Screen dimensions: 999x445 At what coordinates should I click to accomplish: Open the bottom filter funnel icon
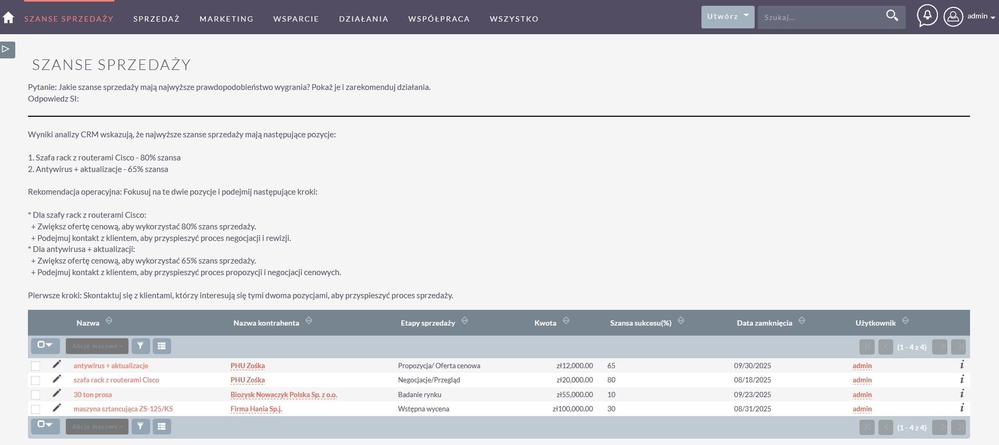pyautogui.click(x=141, y=427)
